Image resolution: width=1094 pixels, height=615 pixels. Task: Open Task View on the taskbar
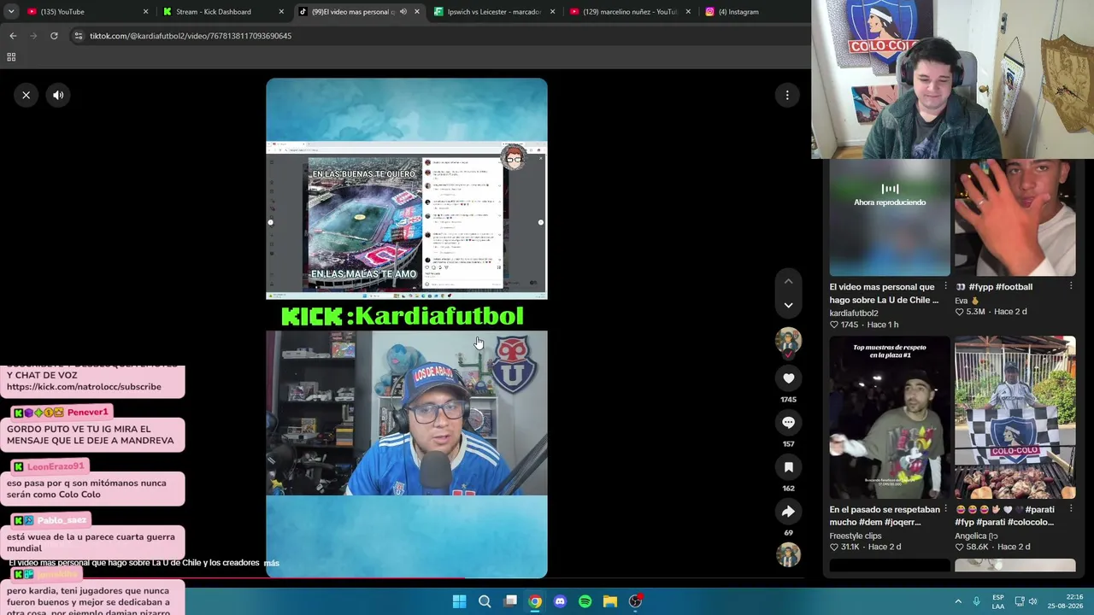(510, 601)
